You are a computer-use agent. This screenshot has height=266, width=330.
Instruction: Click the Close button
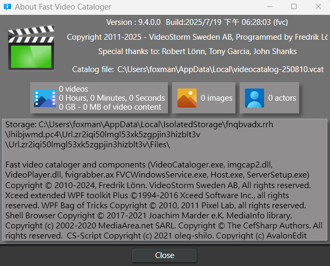(165, 255)
